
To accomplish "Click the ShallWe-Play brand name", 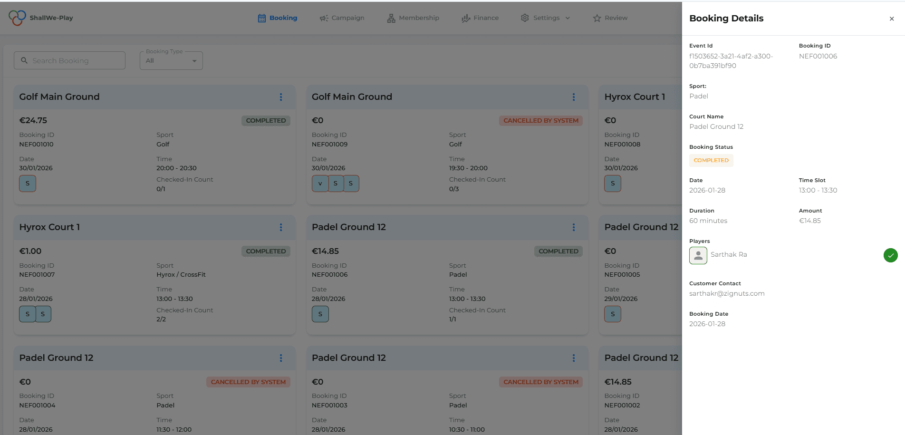I will pos(51,18).
